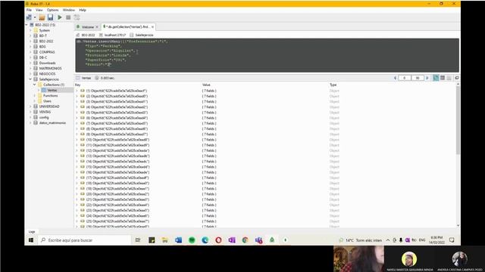This screenshot has height=272, width=485.
Task: Click the localhost:27017 address label
Action: coord(112,36)
